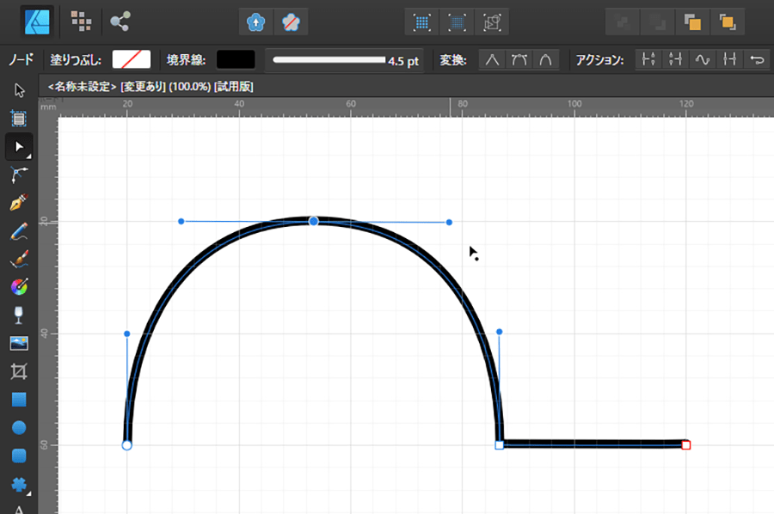Select the red end node on the line

(685, 444)
